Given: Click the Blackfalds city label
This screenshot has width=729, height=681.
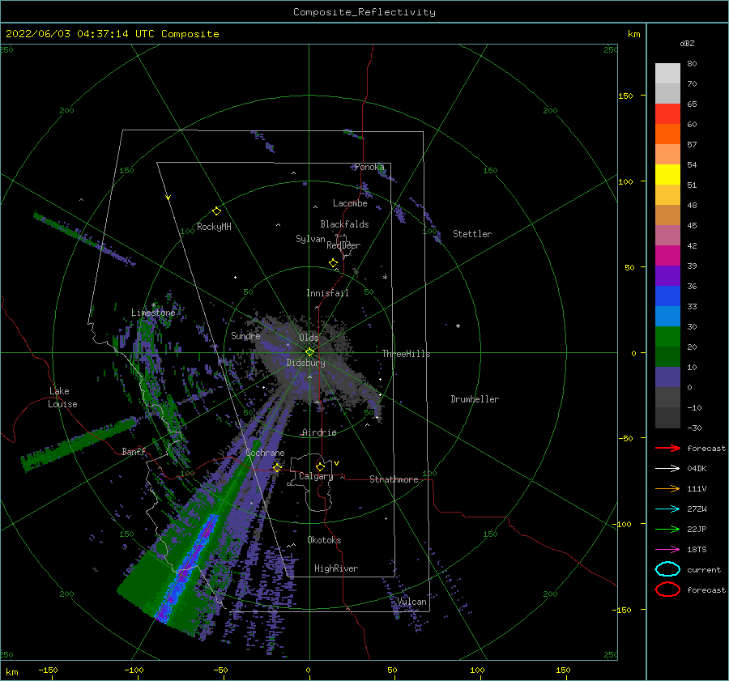Looking at the screenshot, I should click(344, 224).
